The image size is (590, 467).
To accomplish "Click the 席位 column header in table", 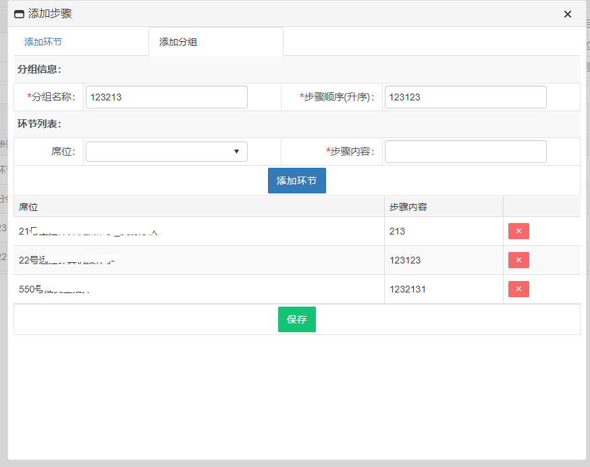I will point(29,207).
